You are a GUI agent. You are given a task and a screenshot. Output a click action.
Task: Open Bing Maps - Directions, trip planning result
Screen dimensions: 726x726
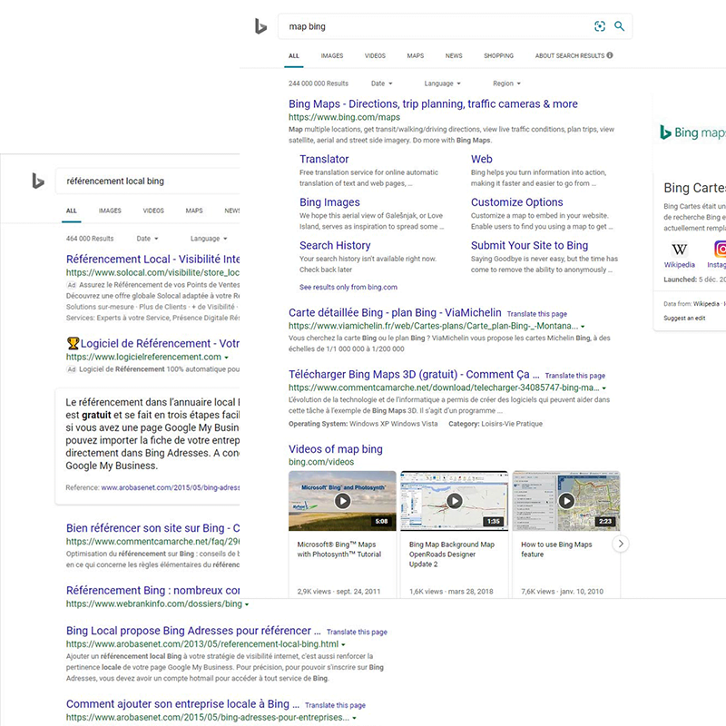point(433,104)
